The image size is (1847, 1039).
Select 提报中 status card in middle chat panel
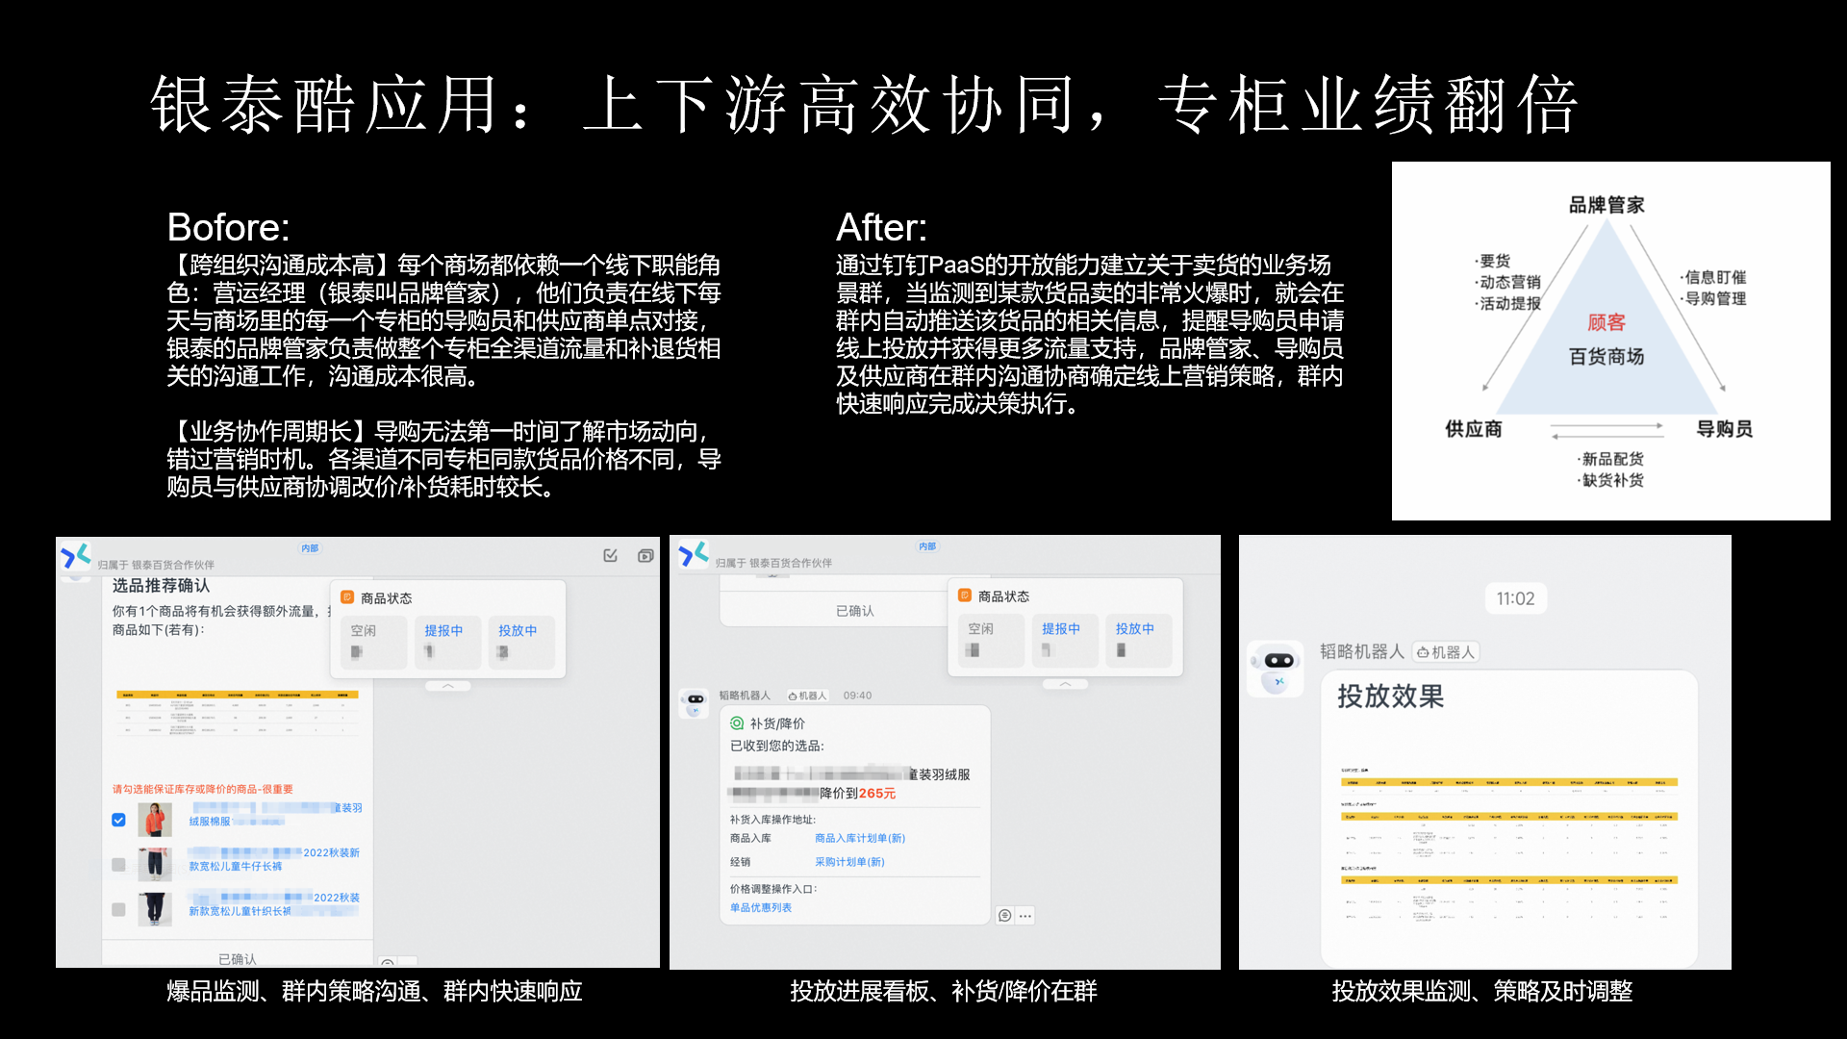coord(1065,640)
